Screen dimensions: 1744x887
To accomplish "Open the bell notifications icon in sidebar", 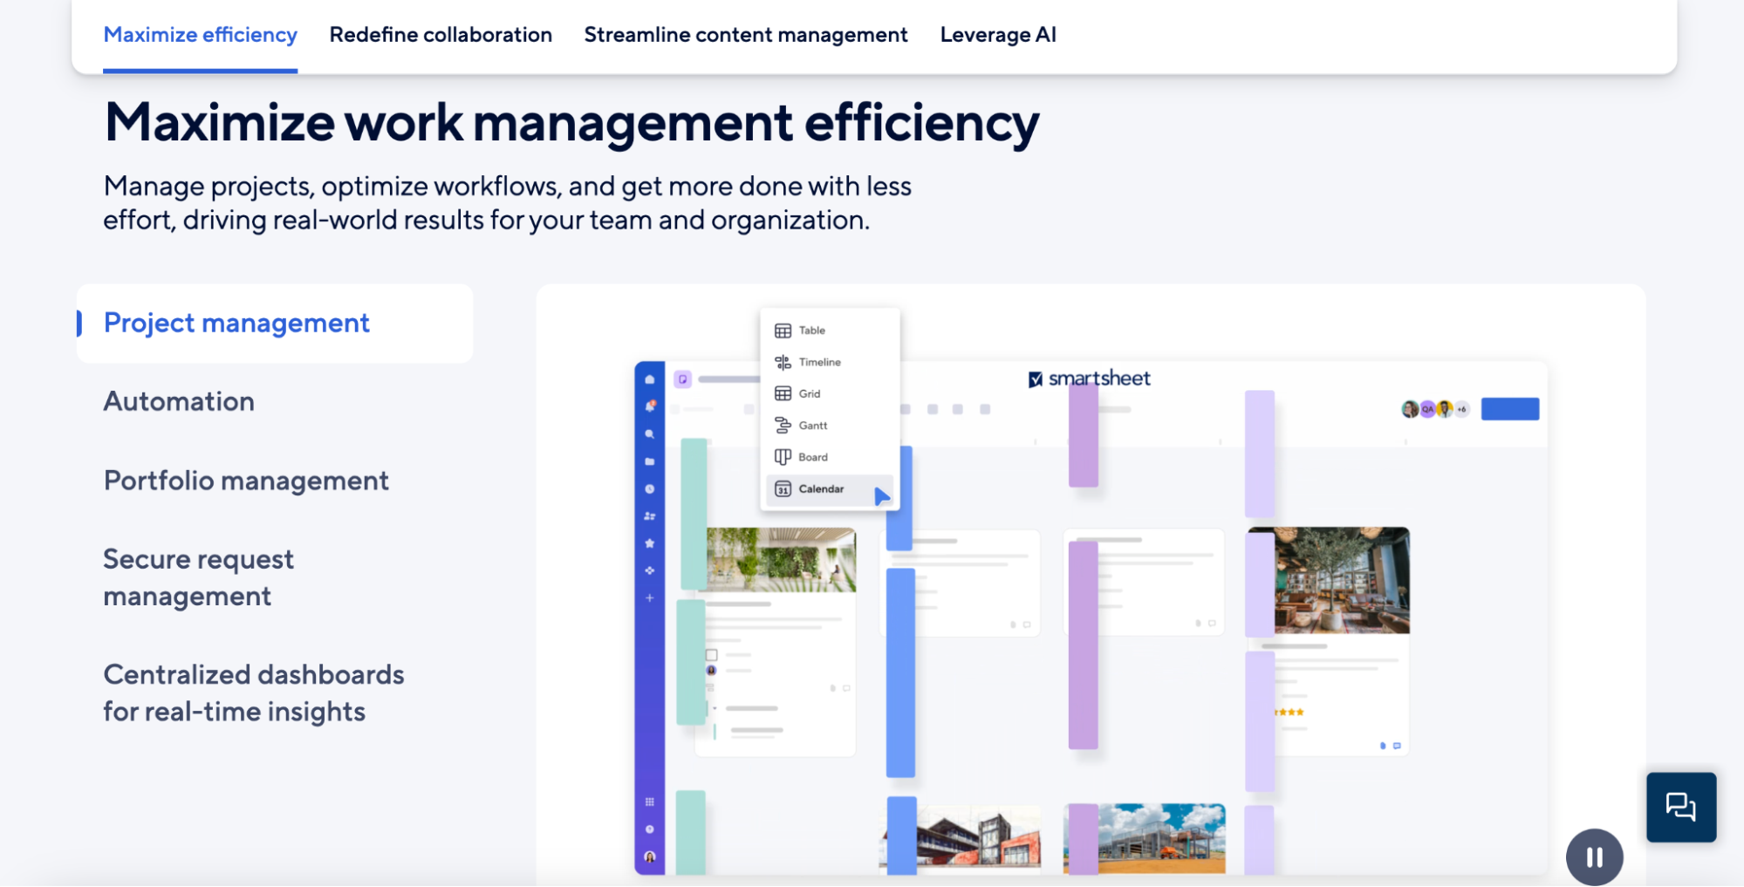I will pos(650,406).
